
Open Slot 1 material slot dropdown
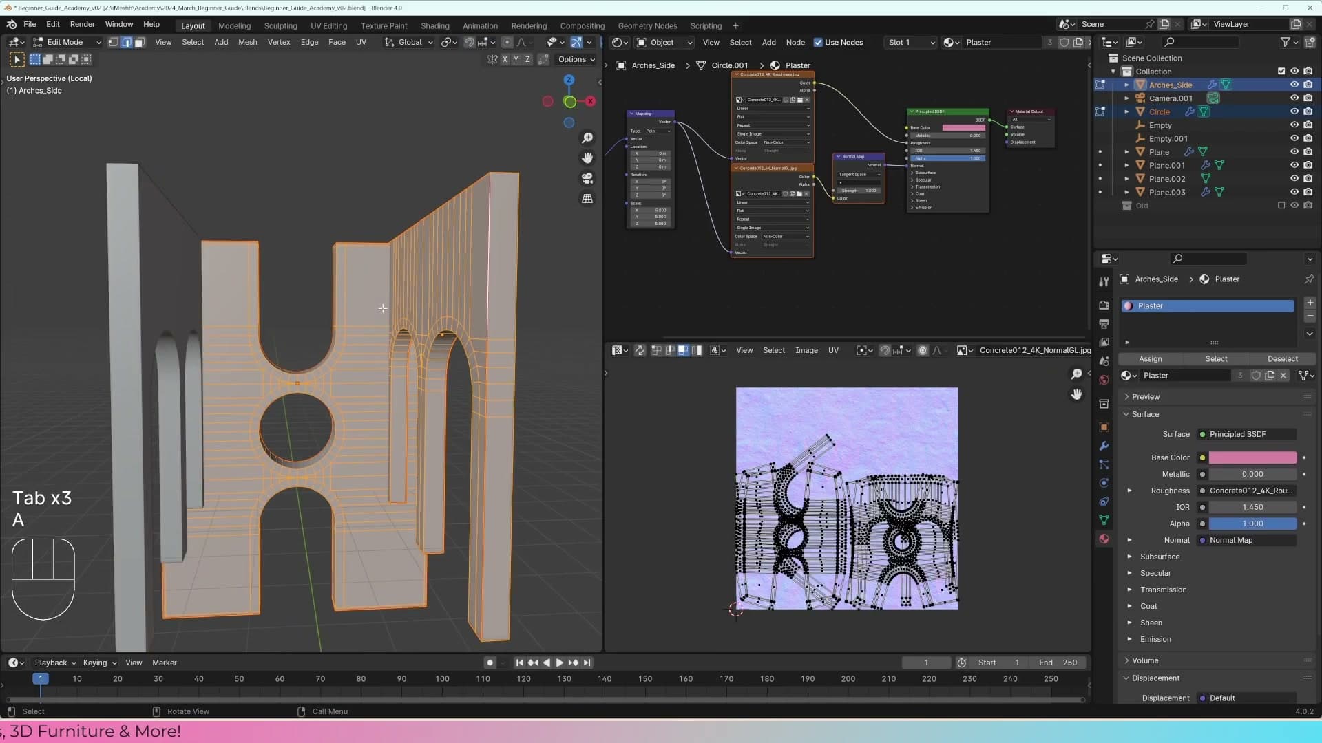911,43
